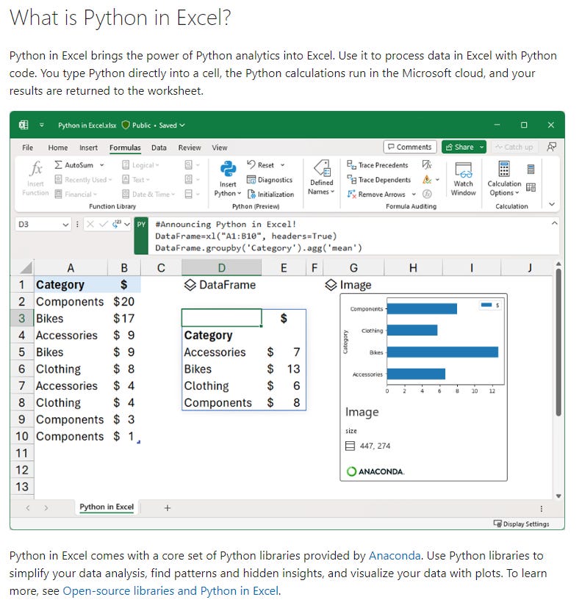
Task: Select the Python in Excel sheet tab
Action: [107, 507]
